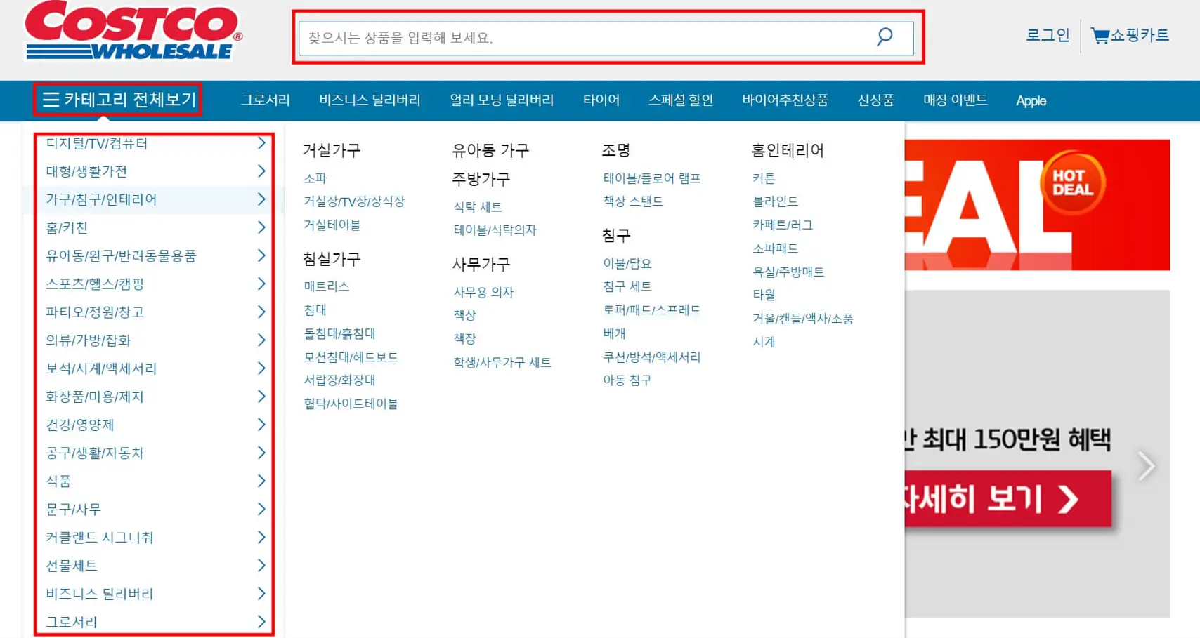
Task: Click the 로그인 link
Action: (x=1046, y=35)
